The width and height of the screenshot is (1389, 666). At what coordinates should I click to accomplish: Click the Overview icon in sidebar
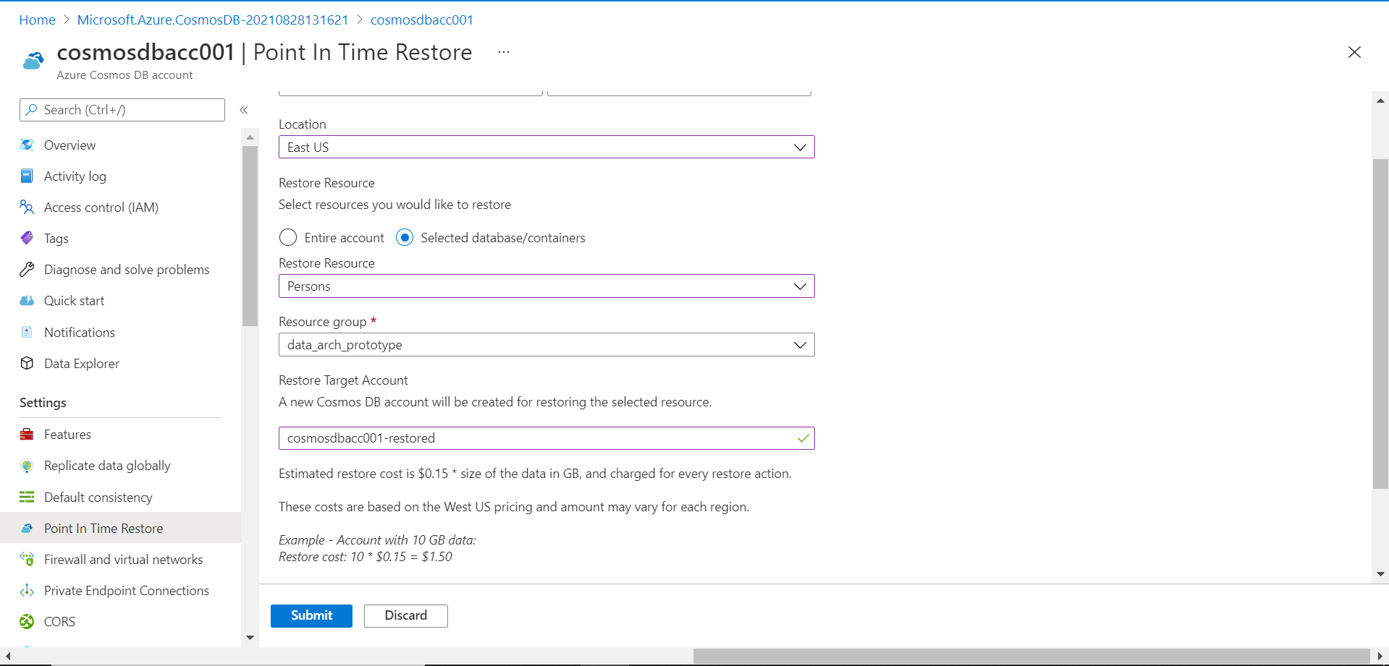pos(27,145)
